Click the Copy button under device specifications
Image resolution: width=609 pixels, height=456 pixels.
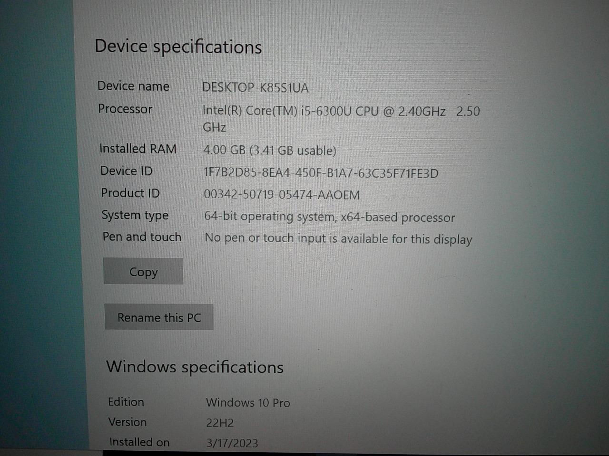coord(143,271)
